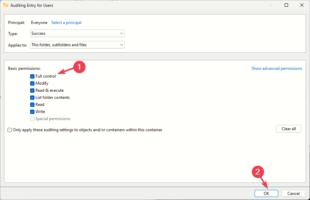This screenshot has width=310, height=200.
Task: Close the Auditing Entry dialog
Action: (x=302, y=5)
